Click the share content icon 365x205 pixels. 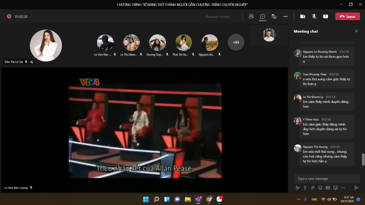click(325, 17)
